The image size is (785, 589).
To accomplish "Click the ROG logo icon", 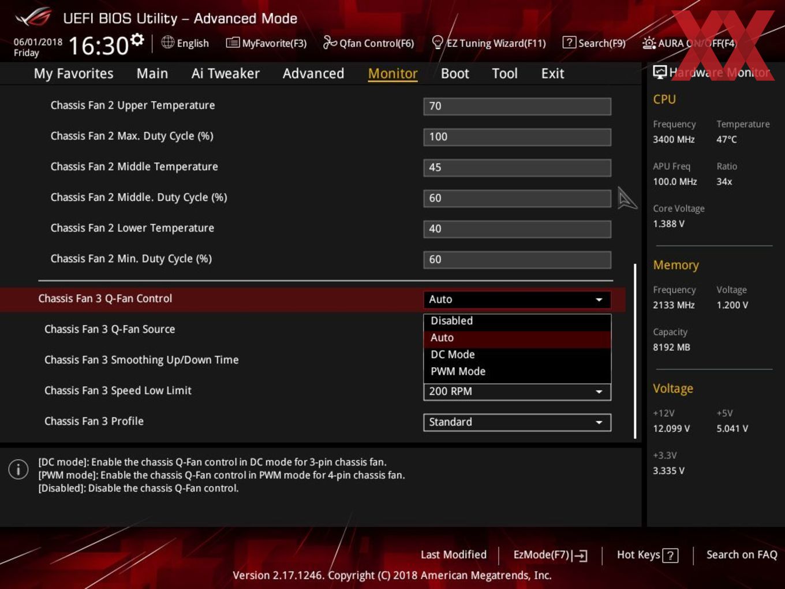I will [33, 17].
